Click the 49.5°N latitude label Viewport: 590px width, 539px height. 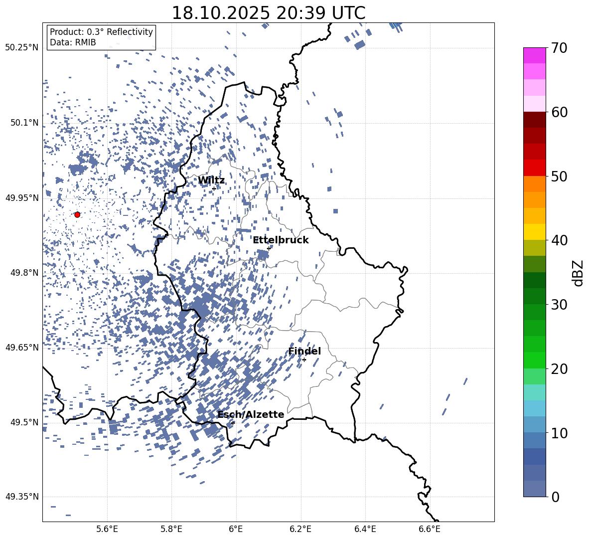[x=24, y=422]
